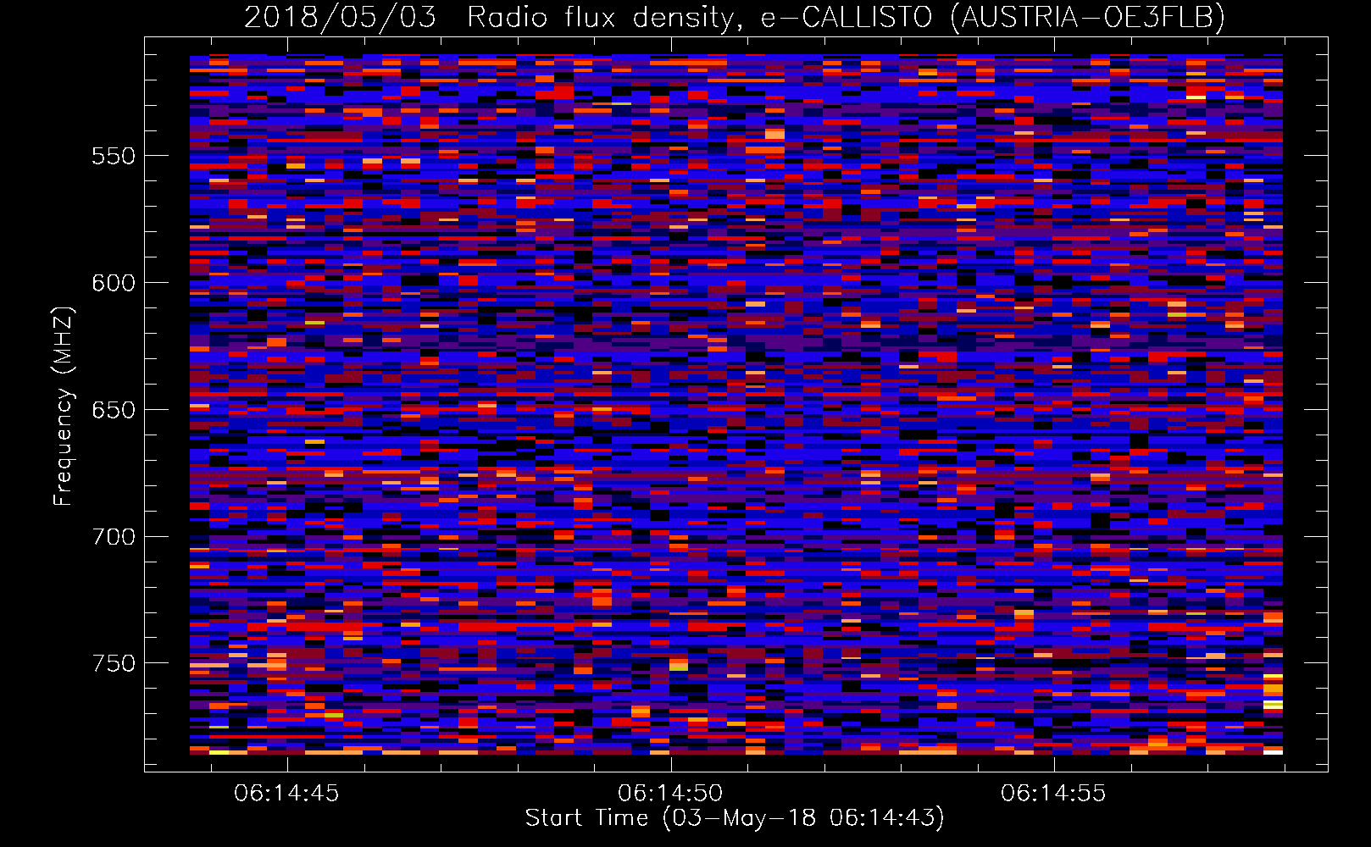
Task: Click the 06:14:45 time tick label
Action: pyautogui.click(x=287, y=794)
